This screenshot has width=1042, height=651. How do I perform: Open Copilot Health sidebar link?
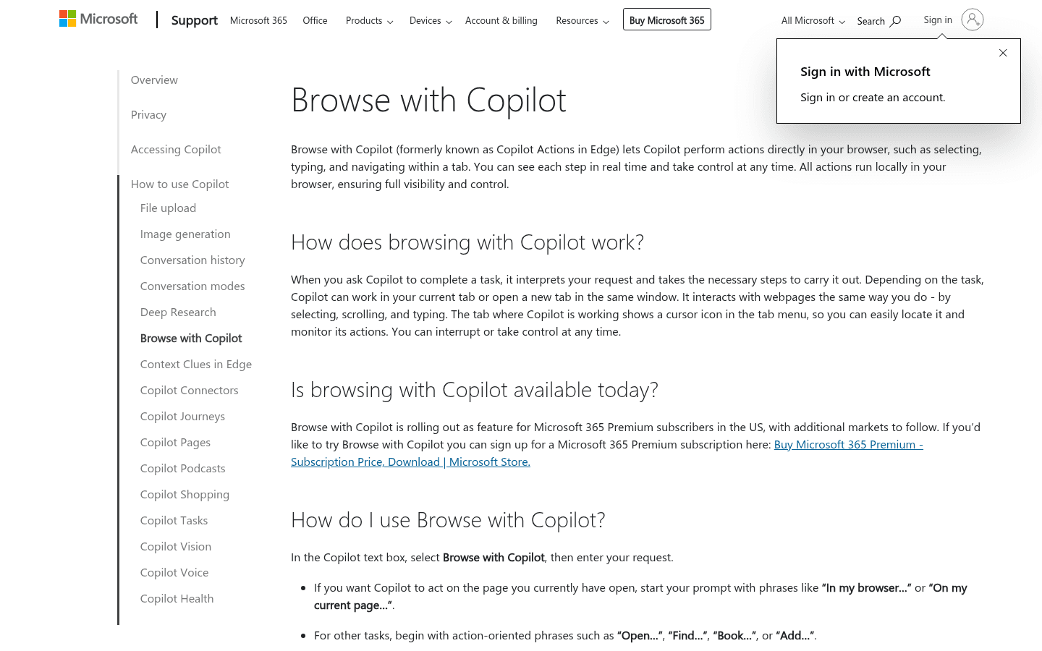177,598
